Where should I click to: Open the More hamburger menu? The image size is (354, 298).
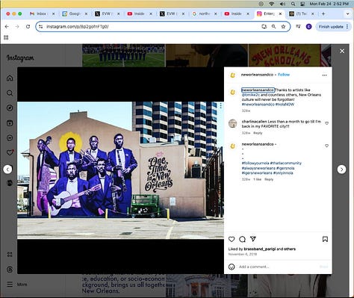17,285
